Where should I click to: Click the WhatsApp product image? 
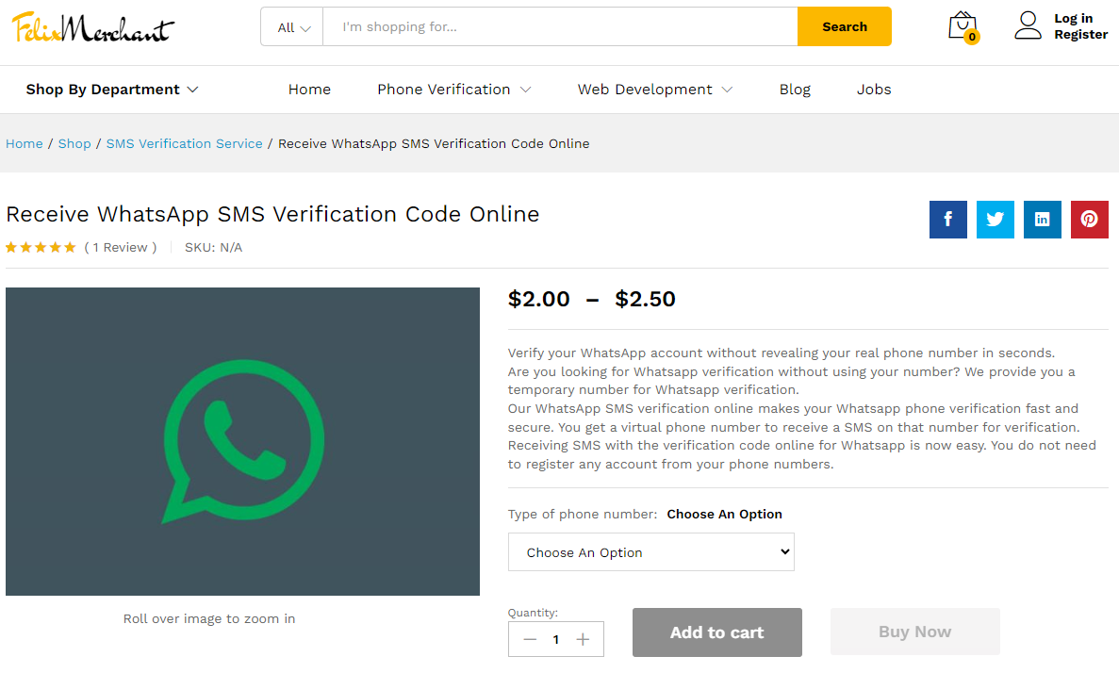(242, 441)
